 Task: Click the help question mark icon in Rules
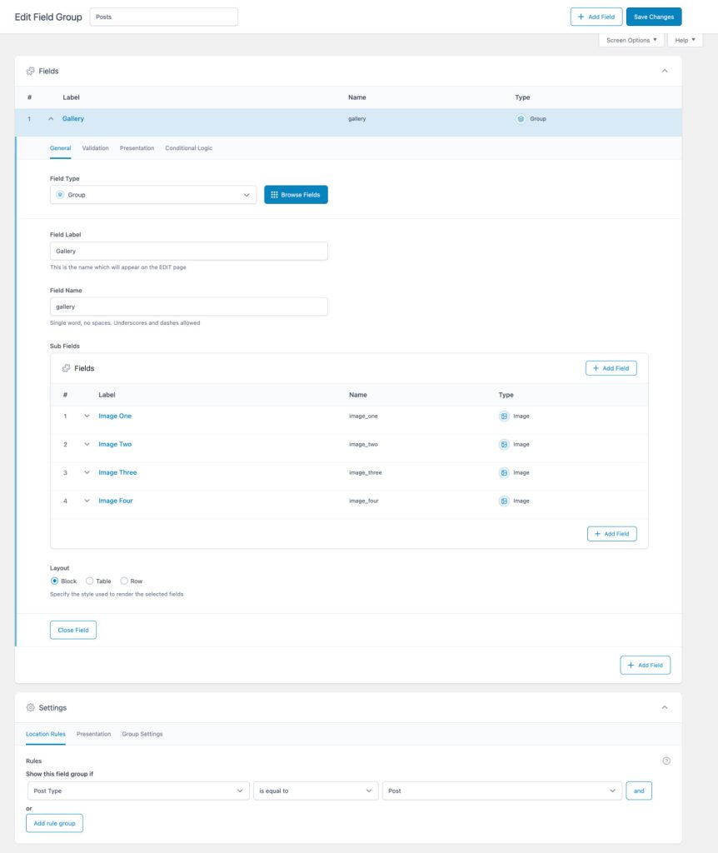click(x=666, y=761)
